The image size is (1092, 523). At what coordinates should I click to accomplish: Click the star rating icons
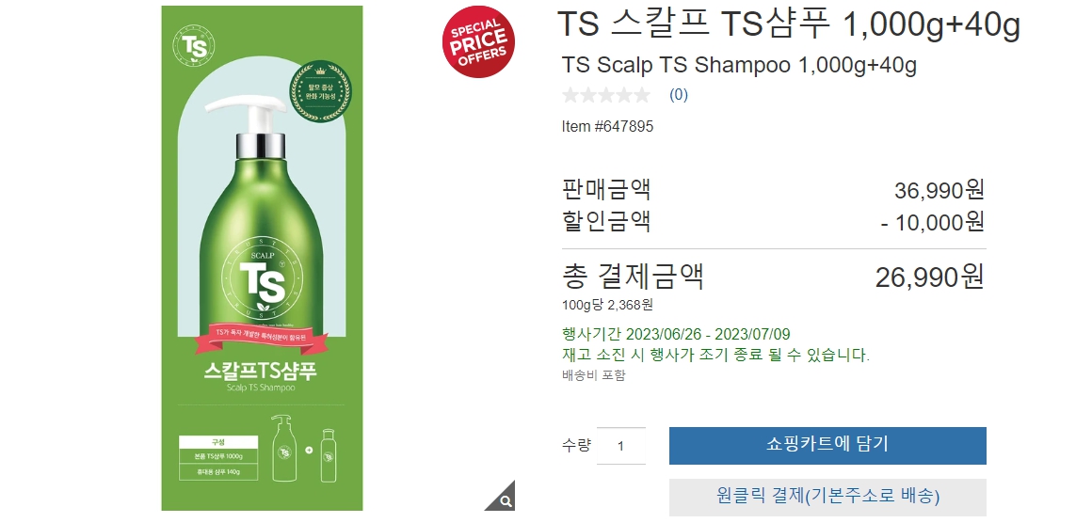point(606,95)
